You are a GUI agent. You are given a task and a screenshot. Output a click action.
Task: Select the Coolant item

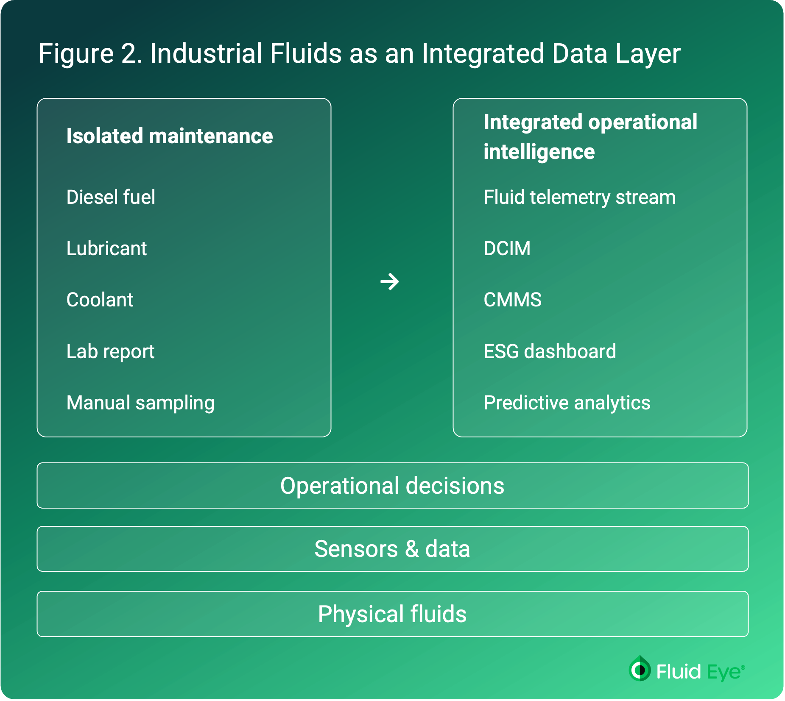coord(100,300)
